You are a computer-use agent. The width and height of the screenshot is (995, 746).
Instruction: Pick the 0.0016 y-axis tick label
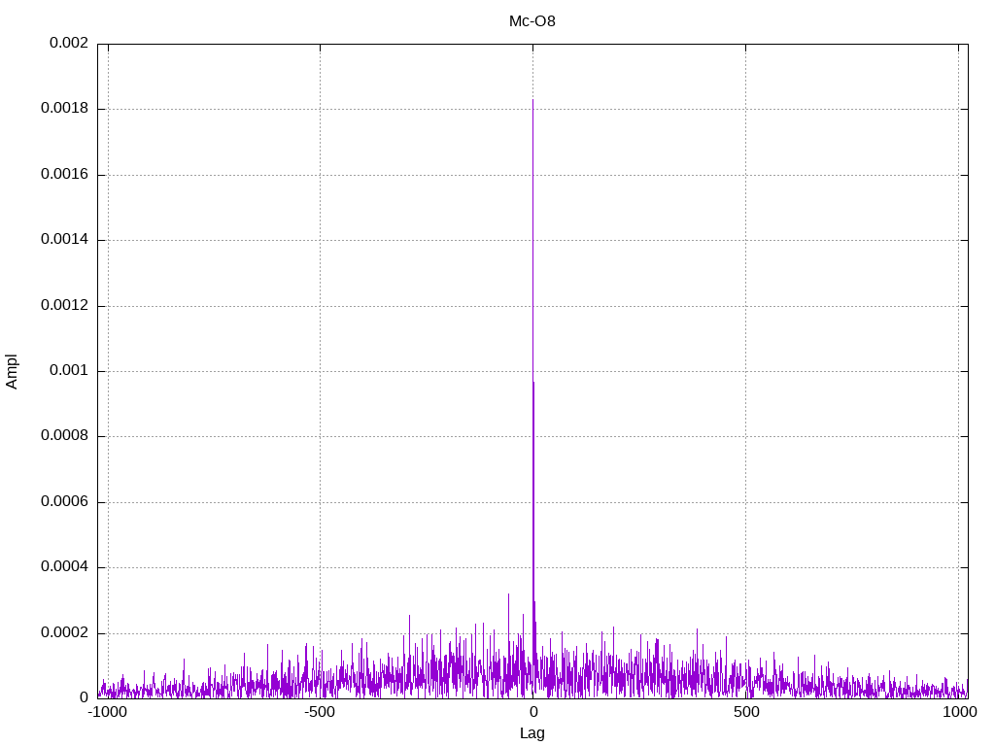click(x=64, y=175)
